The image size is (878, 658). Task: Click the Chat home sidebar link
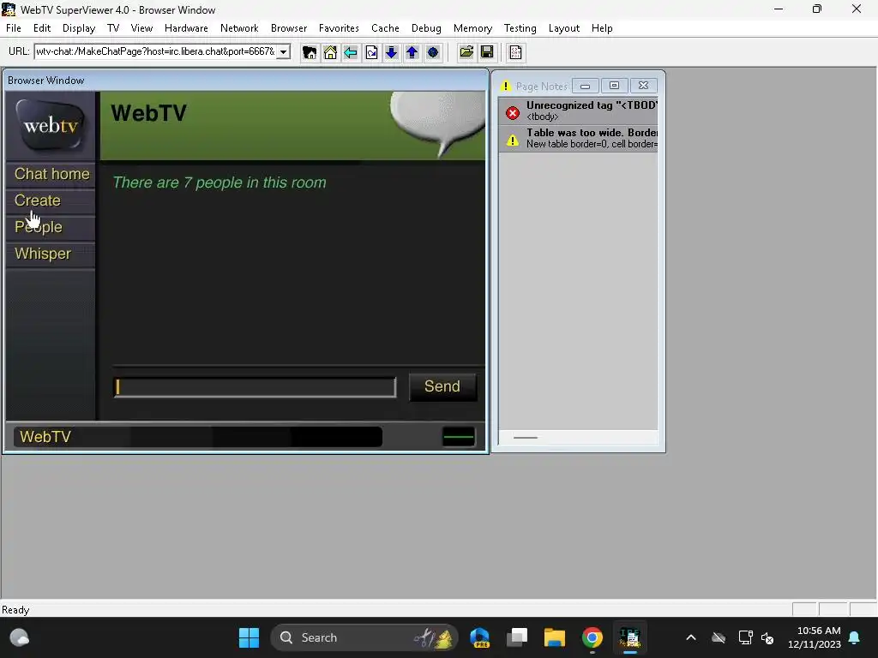click(51, 174)
